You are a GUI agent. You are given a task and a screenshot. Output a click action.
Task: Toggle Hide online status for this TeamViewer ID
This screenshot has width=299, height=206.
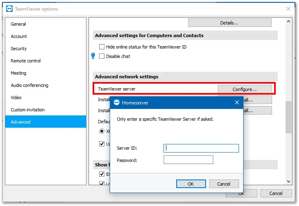point(102,47)
